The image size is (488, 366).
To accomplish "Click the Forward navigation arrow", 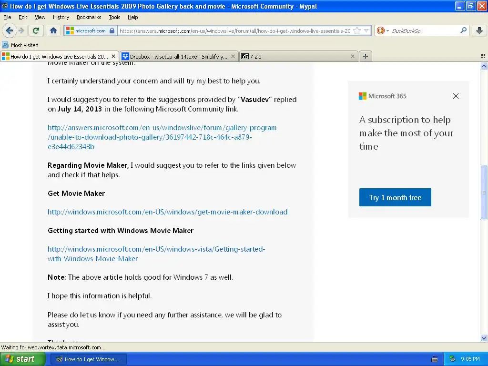I will [21, 30].
